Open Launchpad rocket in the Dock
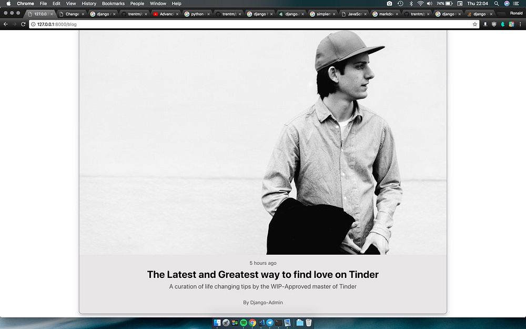The image size is (526, 329). (x=226, y=323)
